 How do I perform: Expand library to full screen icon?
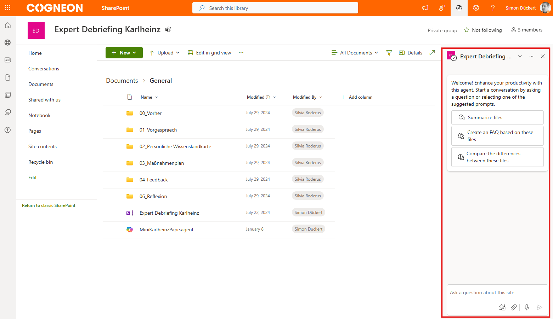click(432, 53)
